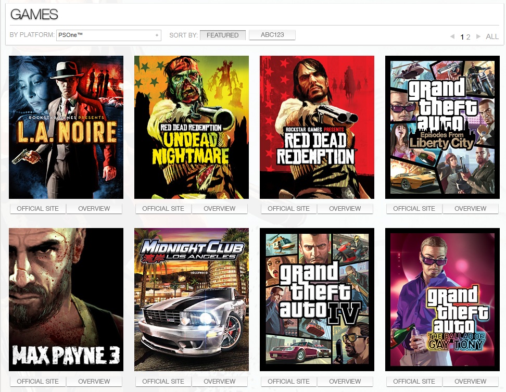The height and width of the screenshot is (392, 506).
Task: View Overview for Red Dead Redemption
Action: click(345, 209)
